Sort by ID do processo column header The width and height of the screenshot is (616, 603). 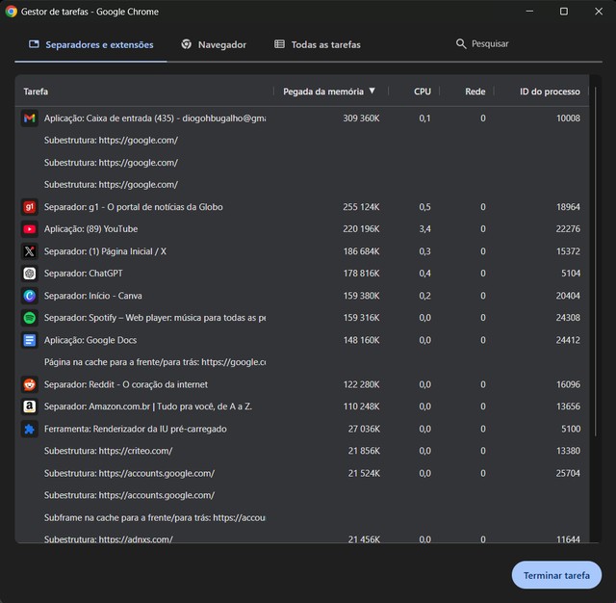(550, 92)
